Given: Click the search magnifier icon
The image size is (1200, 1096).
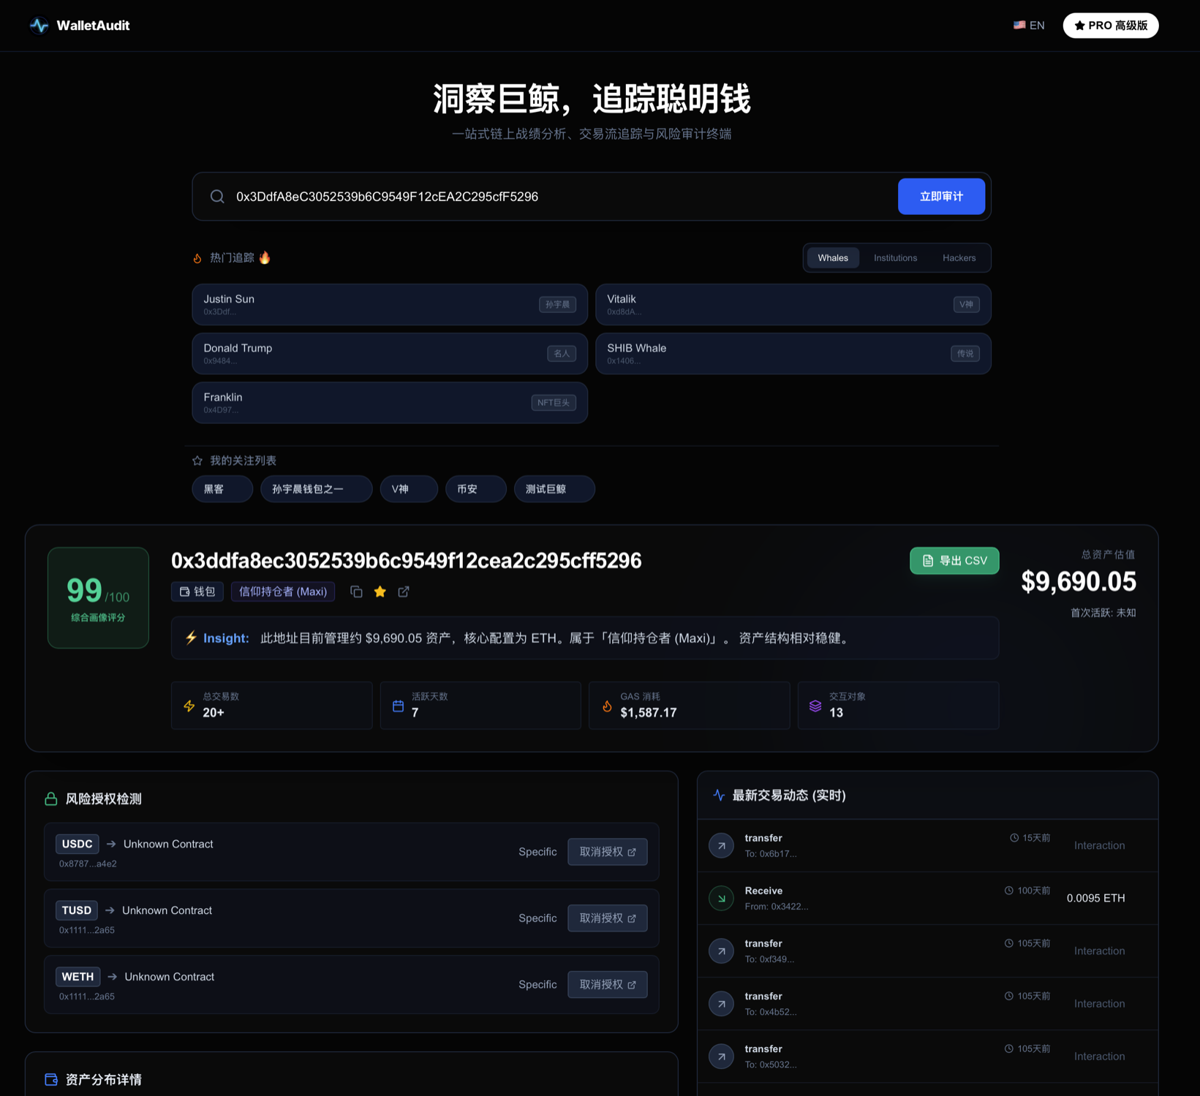Looking at the screenshot, I should click(217, 197).
